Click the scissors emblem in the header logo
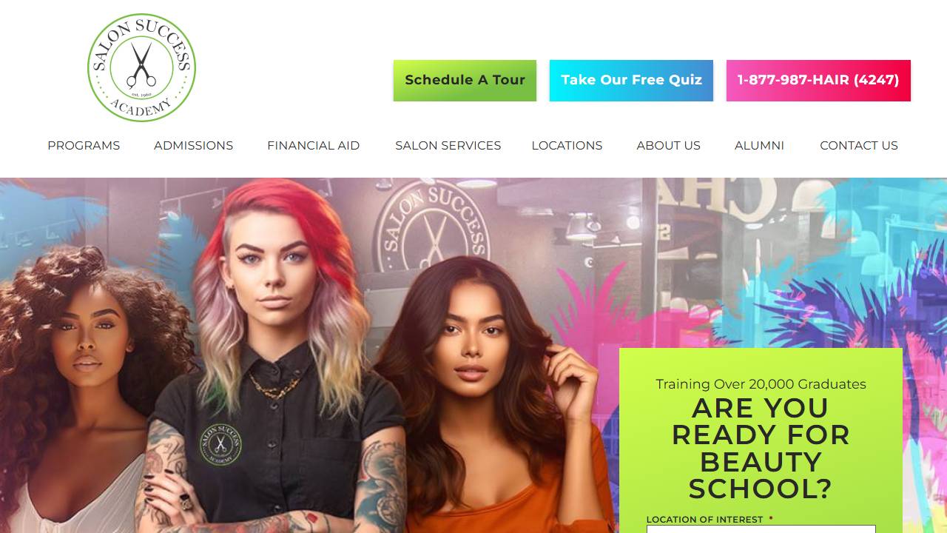The height and width of the screenshot is (533, 947). point(141,65)
